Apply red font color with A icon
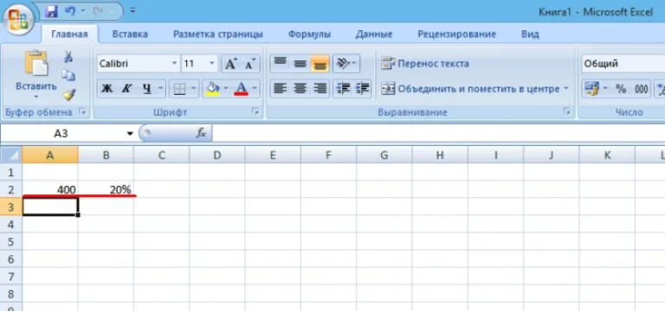 click(x=241, y=88)
